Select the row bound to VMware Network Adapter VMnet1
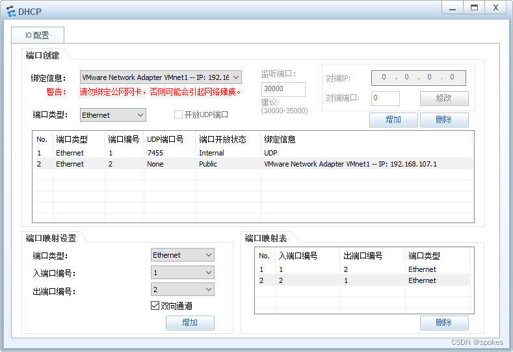The width and height of the screenshot is (513, 352). pyautogui.click(x=253, y=164)
